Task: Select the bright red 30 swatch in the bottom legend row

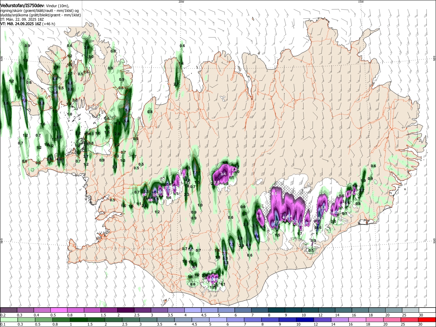Action: (x=426, y=320)
